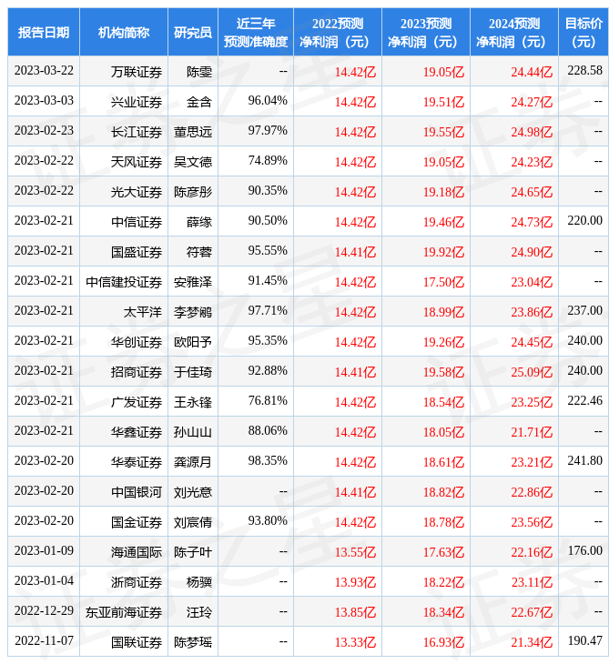Select the 2023预测净利润 column header

pyautogui.click(x=425, y=32)
